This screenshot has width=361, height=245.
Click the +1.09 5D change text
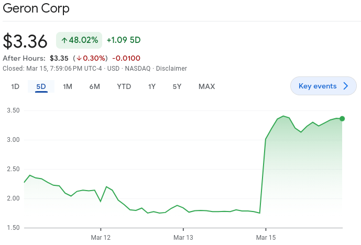[x=124, y=40]
